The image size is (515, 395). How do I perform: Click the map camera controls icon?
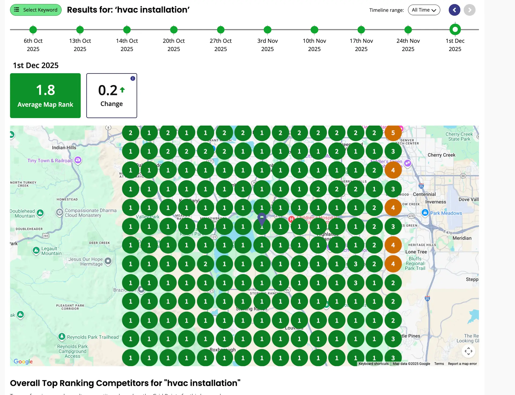pos(468,351)
